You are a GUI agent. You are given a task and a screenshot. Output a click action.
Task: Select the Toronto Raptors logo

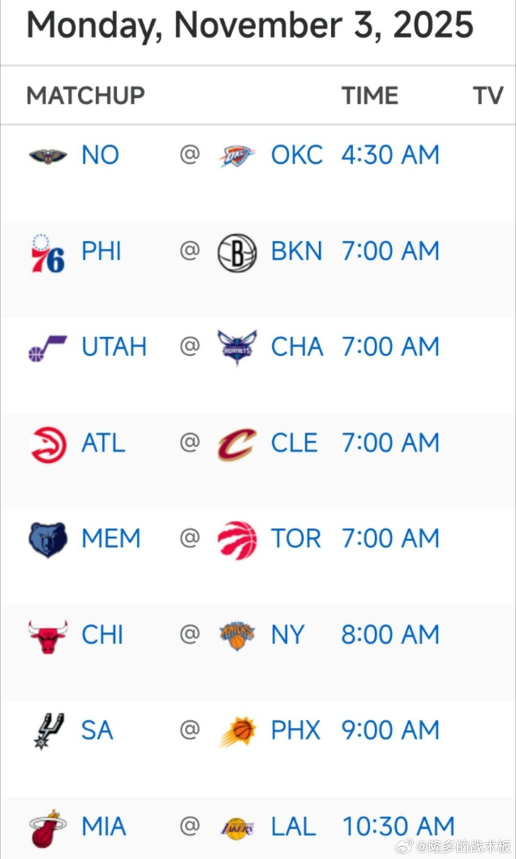pyautogui.click(x=237, y=538)
